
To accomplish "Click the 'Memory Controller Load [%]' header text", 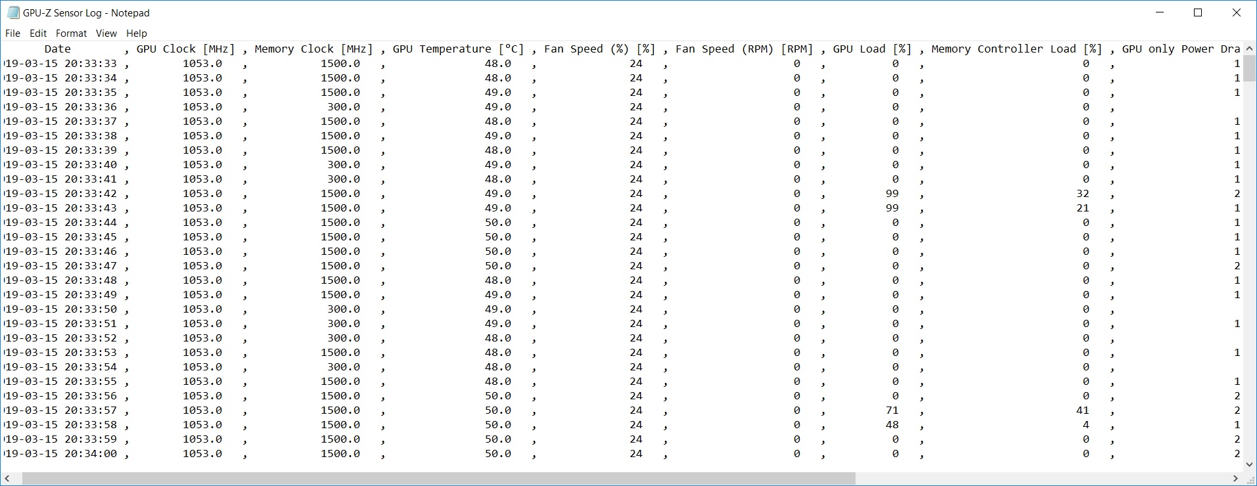I will (1017, 49).
